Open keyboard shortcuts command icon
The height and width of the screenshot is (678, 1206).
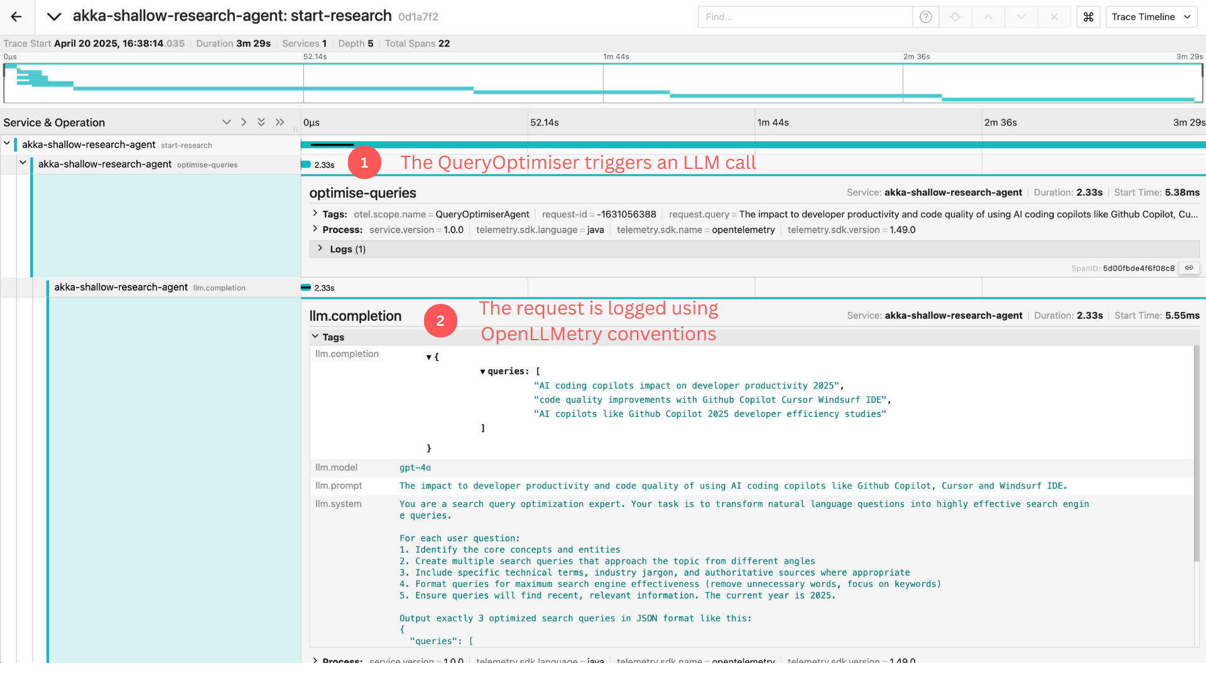pos(1089,17)
